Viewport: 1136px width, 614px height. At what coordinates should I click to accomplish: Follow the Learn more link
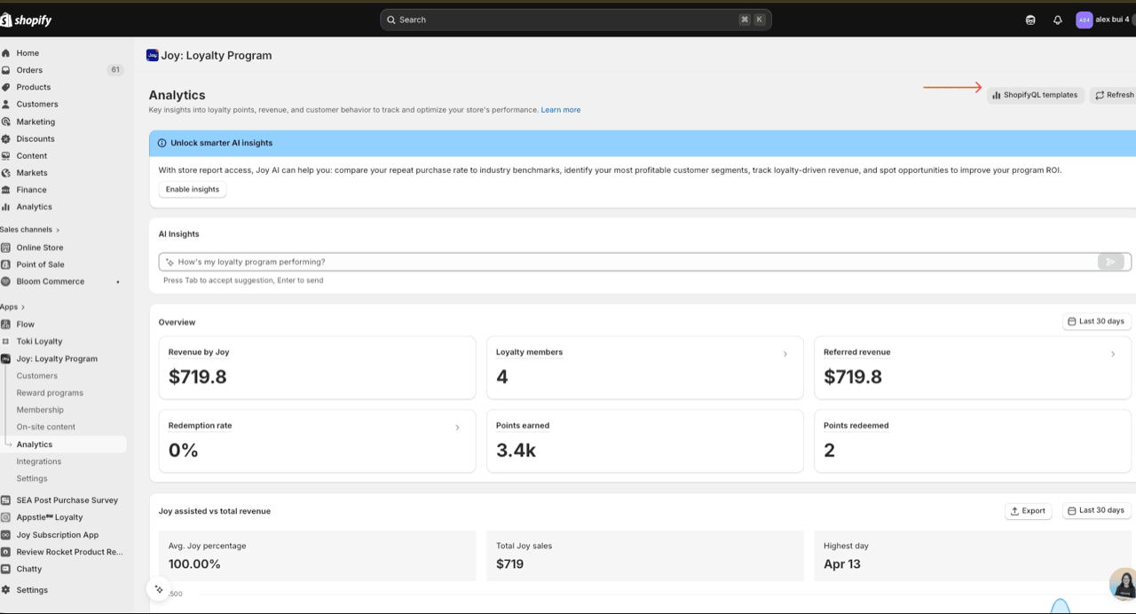click(561, 110)
